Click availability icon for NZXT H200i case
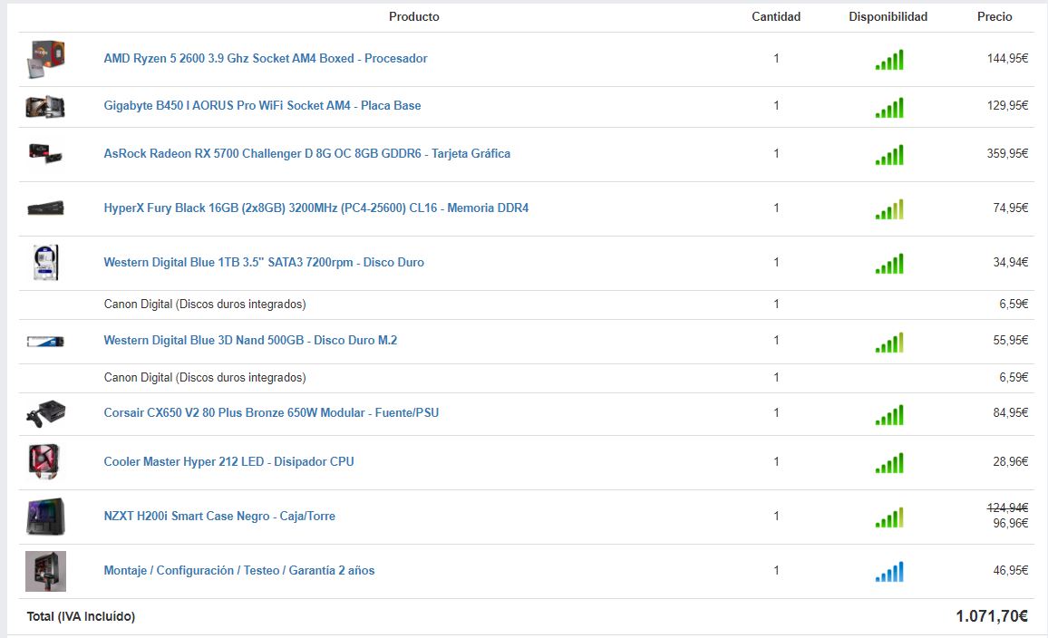The width and height of the screenshot is (1048, 638). pyautogui.click(x=889, y=518)
